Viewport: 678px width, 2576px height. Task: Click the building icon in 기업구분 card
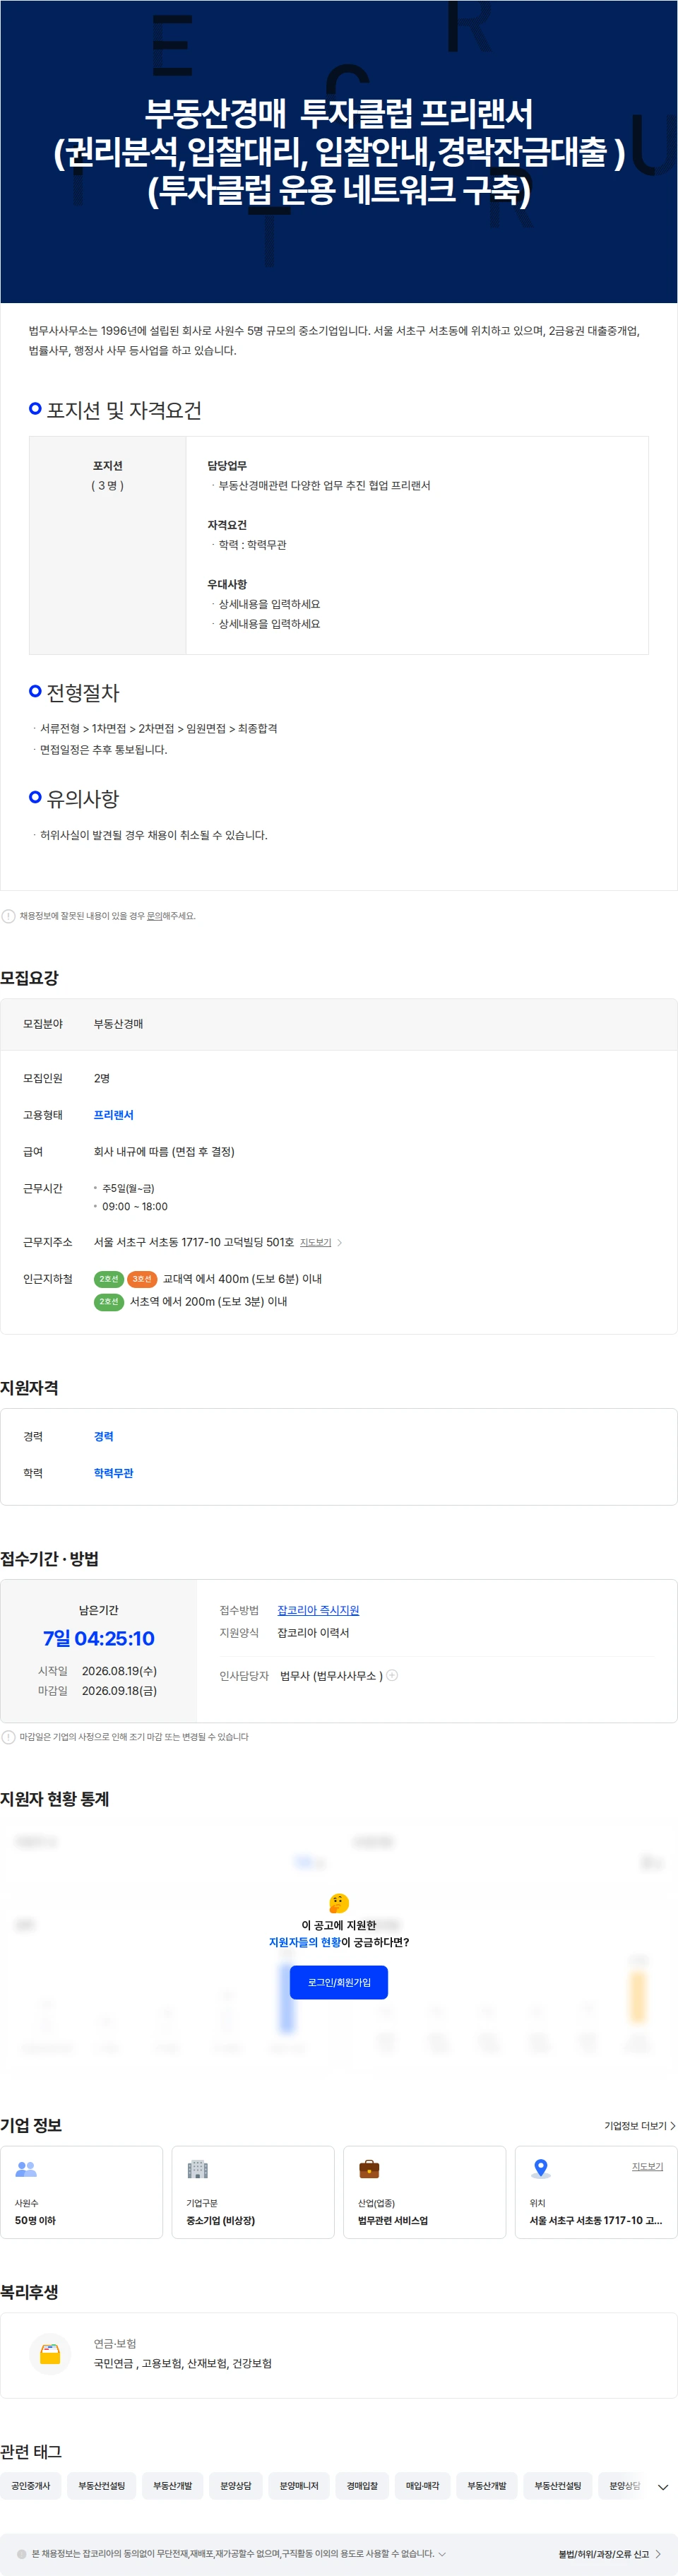198,2169
